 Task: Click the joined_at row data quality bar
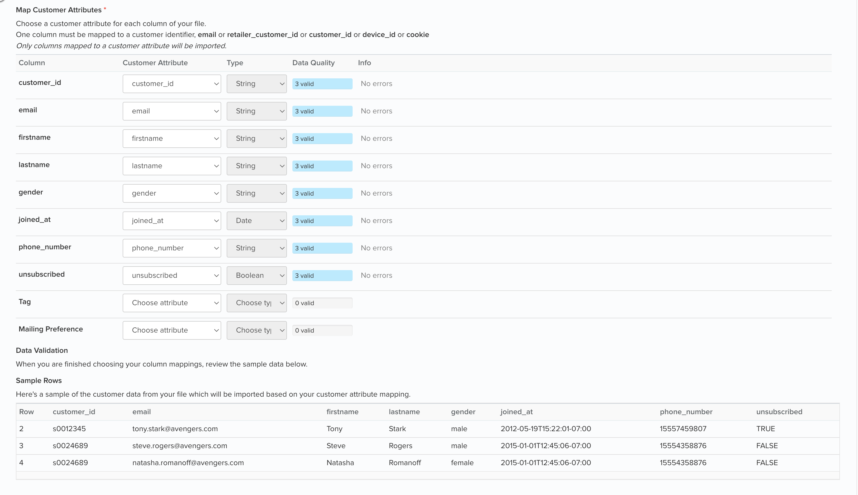click(x=322, y=221)
